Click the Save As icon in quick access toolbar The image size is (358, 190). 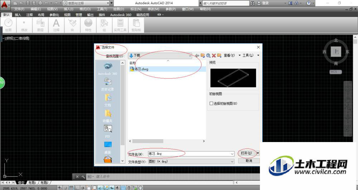tap(34, 3)
